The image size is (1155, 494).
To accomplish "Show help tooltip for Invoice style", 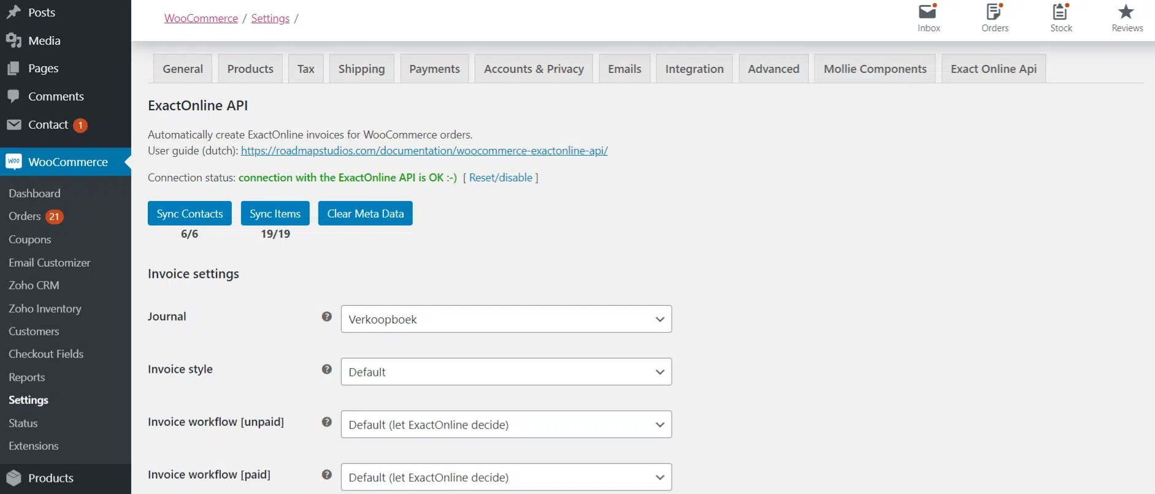I will (326, 369).
